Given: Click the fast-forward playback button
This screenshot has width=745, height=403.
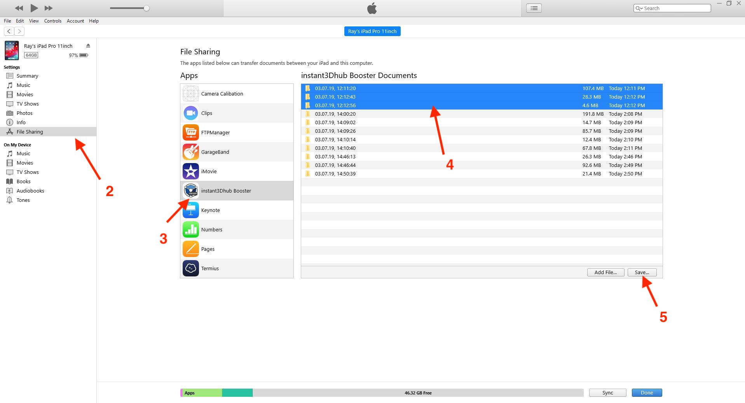Looking at the screenshot, I should (49, 8).
